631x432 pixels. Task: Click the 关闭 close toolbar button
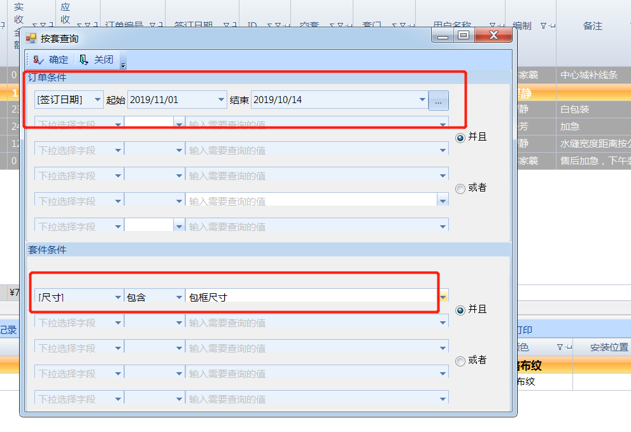click(x=96, y=60)
